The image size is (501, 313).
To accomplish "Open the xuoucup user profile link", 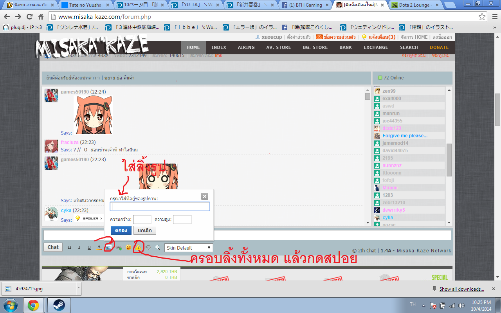I will click(x=272, y=37).
